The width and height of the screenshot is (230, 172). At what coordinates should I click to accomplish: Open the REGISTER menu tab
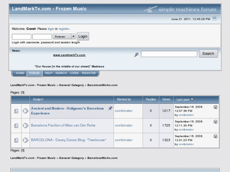tap(89, 73)
